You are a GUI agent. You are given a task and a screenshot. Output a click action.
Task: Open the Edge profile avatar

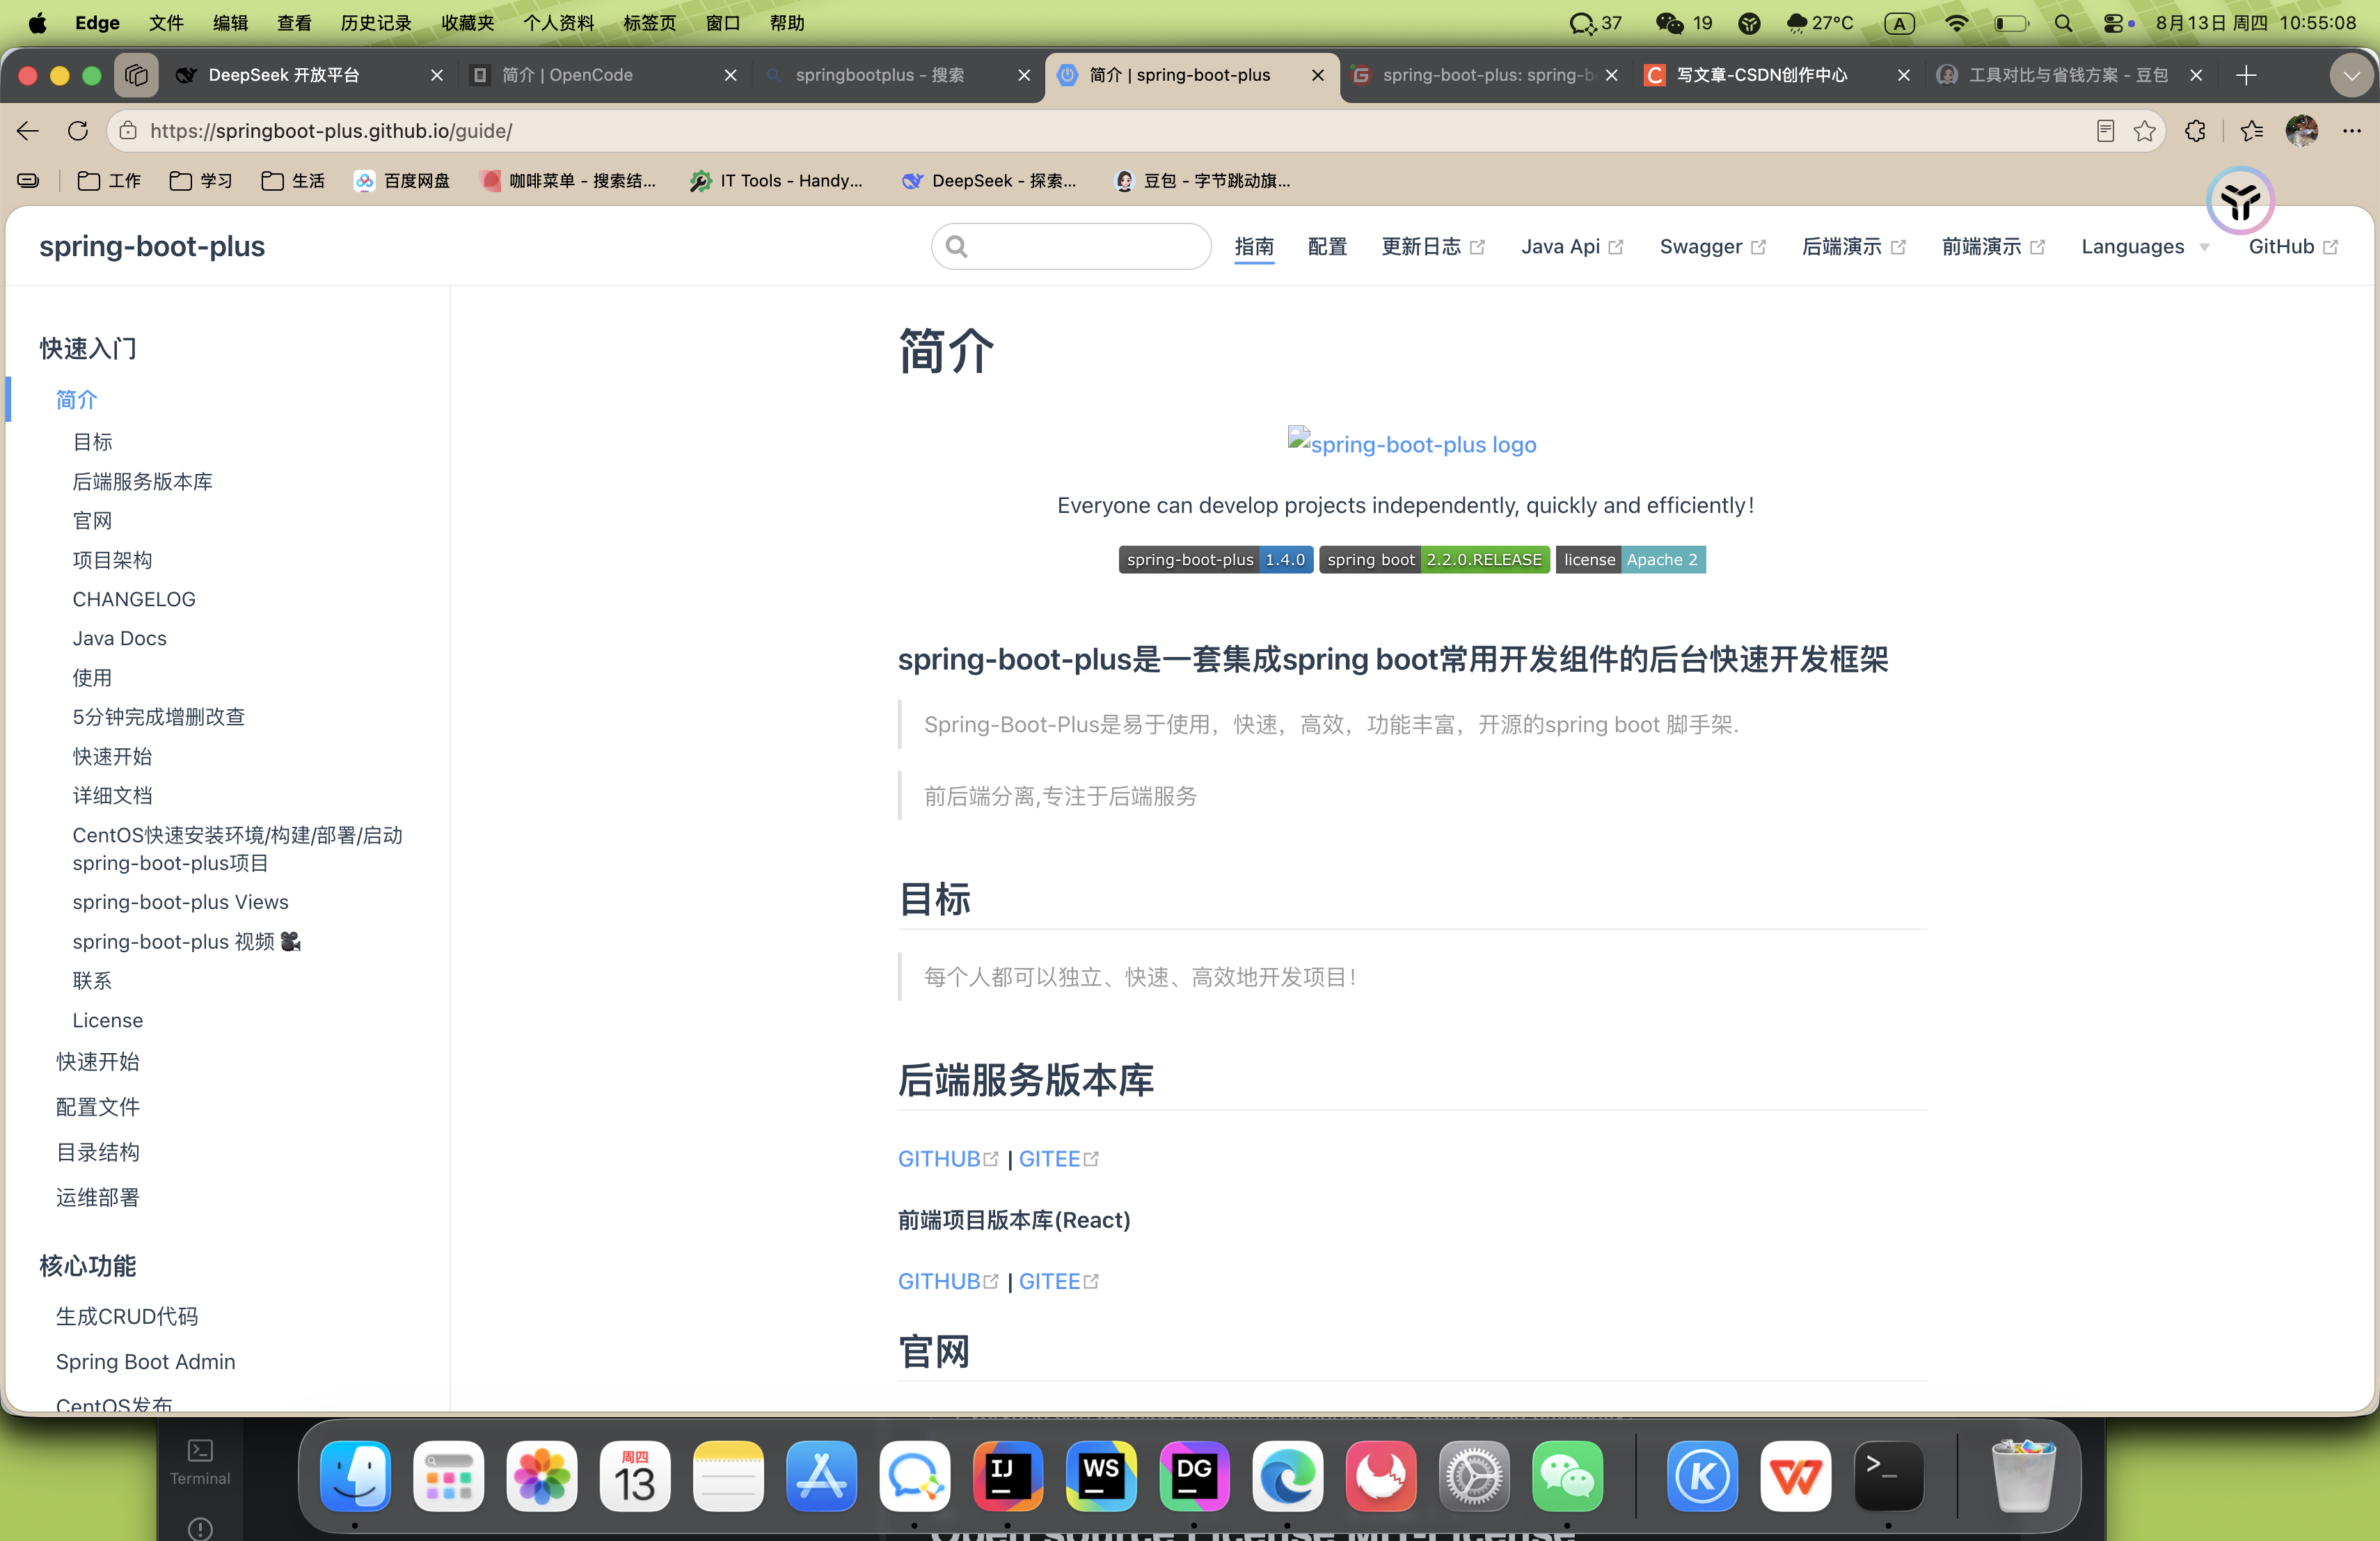pos(2302,131)
